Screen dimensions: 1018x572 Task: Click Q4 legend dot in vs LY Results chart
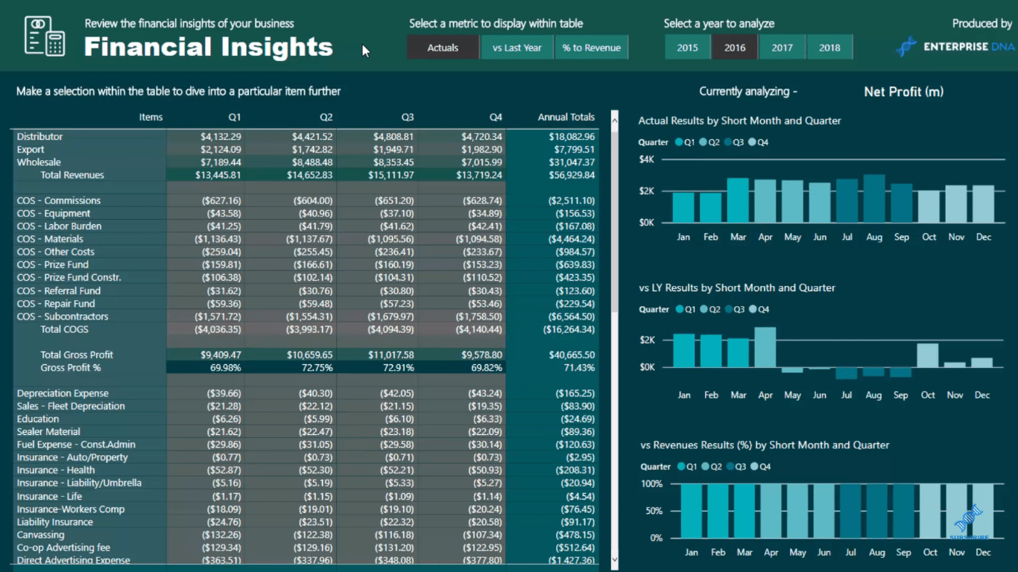coord(752,309)
